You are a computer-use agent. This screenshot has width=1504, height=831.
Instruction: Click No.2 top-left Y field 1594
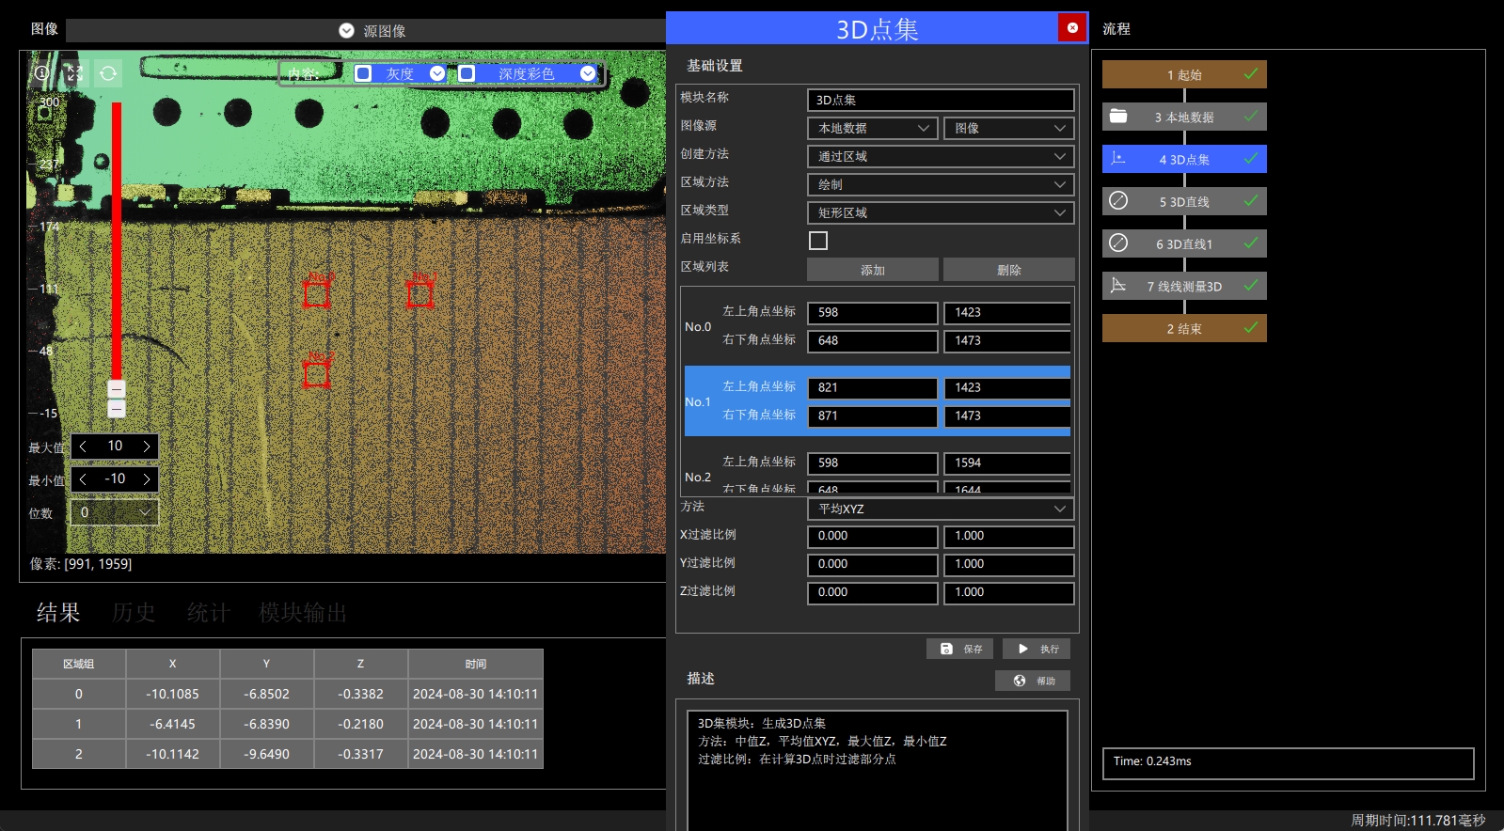tap(1007, 463)
